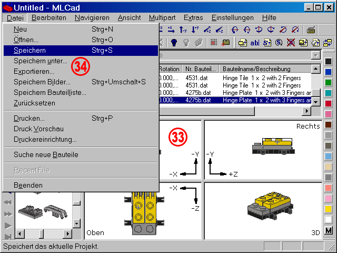This screenshot has width=337, height=253.
Task: Click the first rotate around Y axis icon
Action: [x=259, y=30]
